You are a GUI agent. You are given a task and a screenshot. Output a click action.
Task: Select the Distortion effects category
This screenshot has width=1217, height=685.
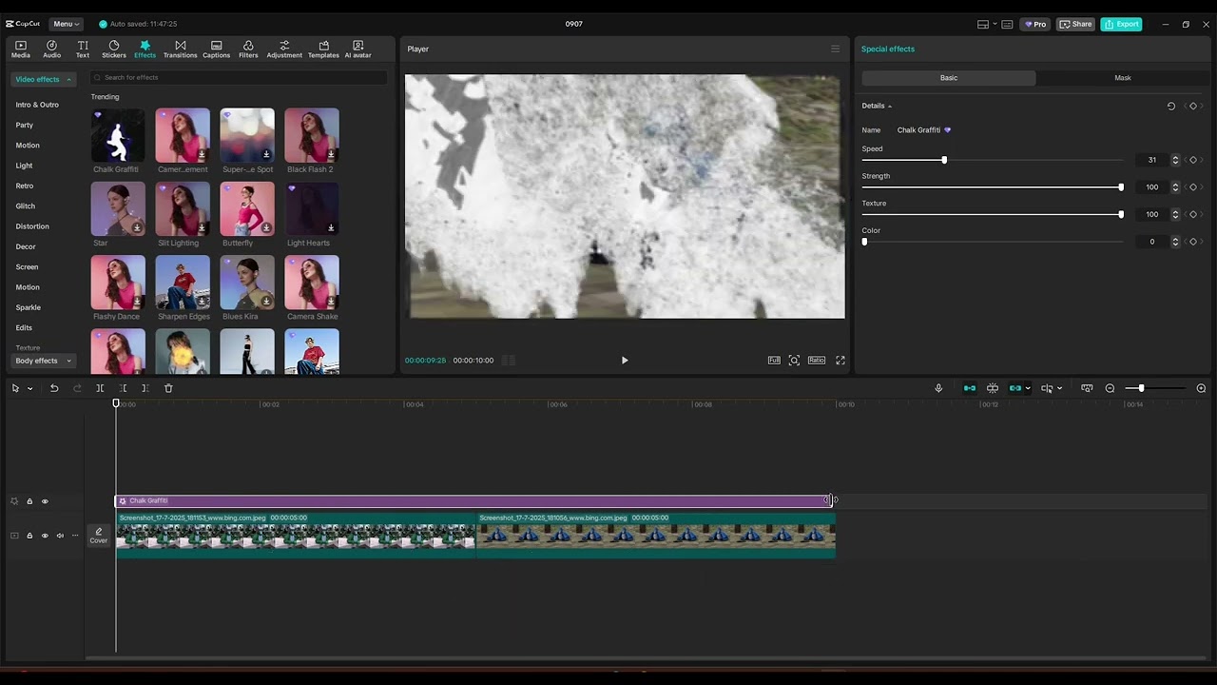pyautogui.click(x=32, y=226)
